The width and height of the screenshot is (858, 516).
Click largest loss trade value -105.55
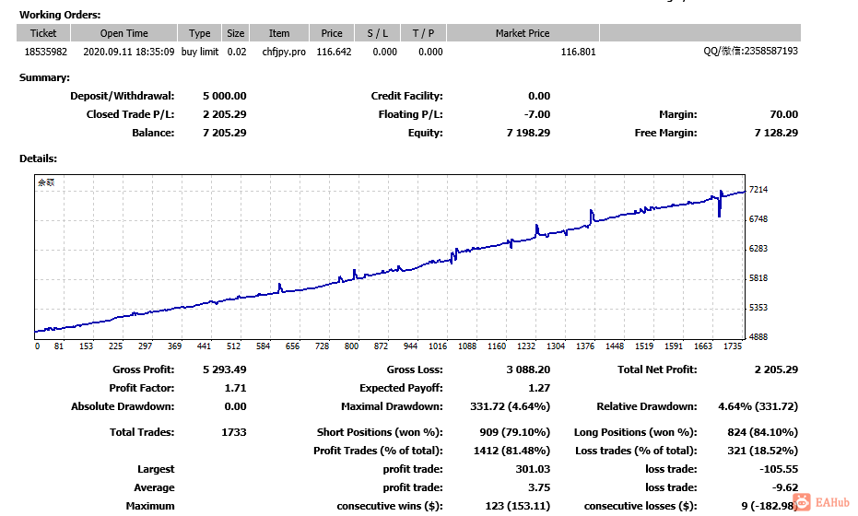tap(779, 470)
